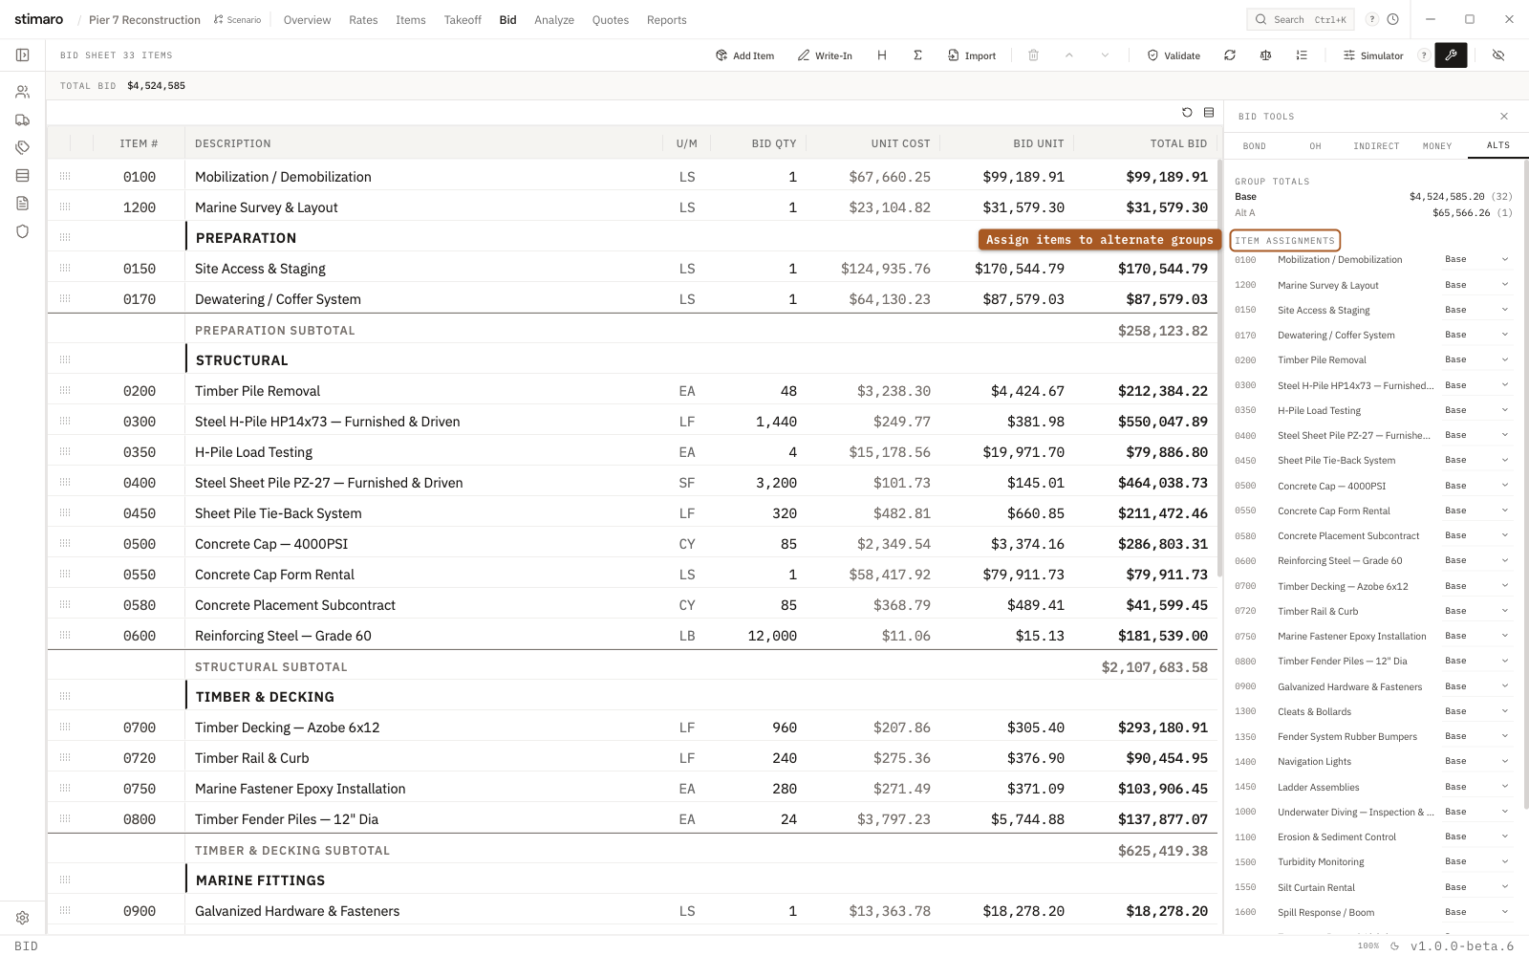Open the document icon in sidebar
Screen dimensions: 1529x956
pyautogui.click(x=23, y=204)
